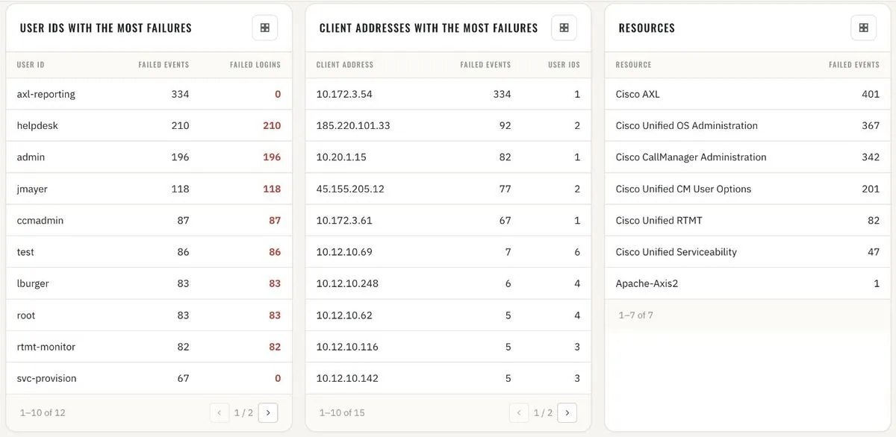This screenshot has width=896, height=437.
Task: Click the 1–10 of 15 pagination text
Action: (x=342, y=412)
